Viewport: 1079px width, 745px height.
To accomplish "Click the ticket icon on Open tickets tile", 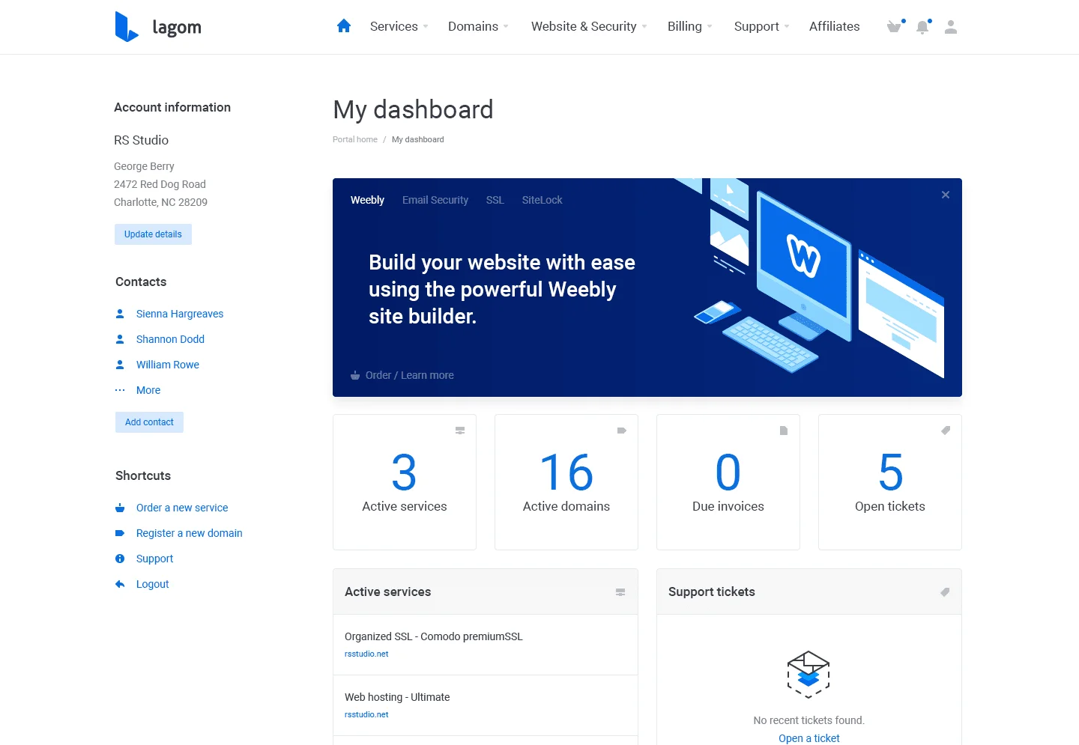I will pyautogui.click(x=946, y=431).
